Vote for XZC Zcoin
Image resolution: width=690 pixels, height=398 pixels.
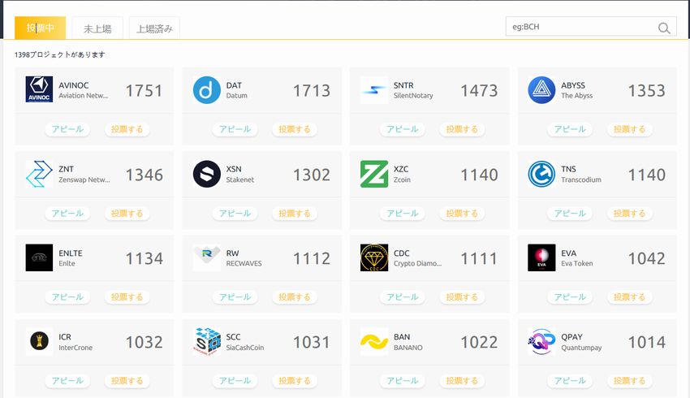pyautogui.click(x=462, y=213)
